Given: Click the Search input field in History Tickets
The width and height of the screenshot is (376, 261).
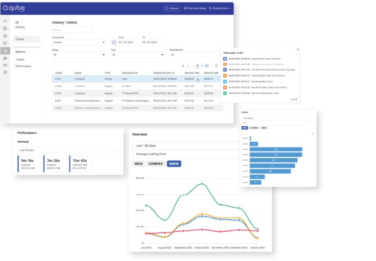Looking at the screenshot, I should [72, 30].
